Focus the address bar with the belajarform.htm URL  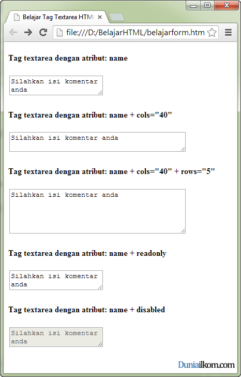point(135,33)
